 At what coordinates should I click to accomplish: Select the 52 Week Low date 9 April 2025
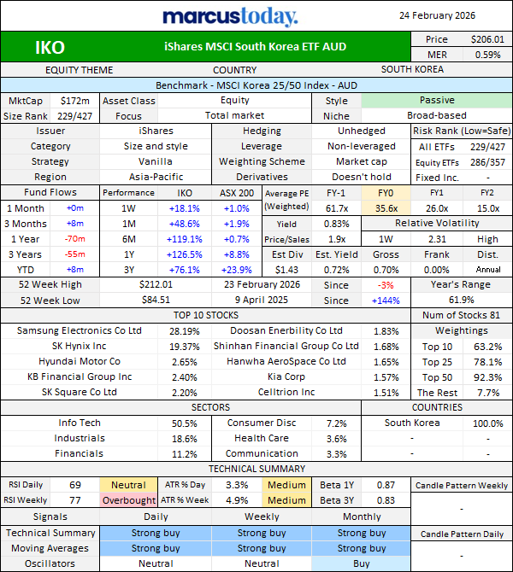click(x=262, y=300)
